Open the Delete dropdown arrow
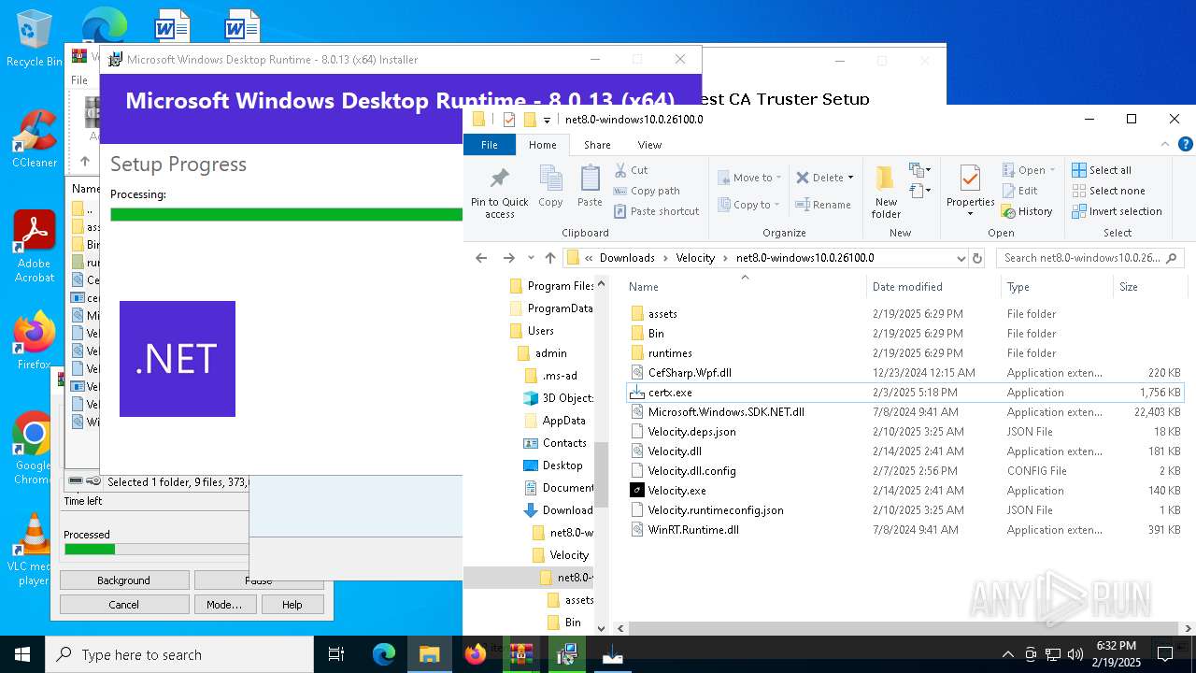Viewport: 1196px width, 673px height. pos(850,178)
